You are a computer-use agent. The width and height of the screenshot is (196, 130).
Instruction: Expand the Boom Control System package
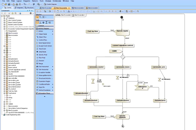coord(4,22)
